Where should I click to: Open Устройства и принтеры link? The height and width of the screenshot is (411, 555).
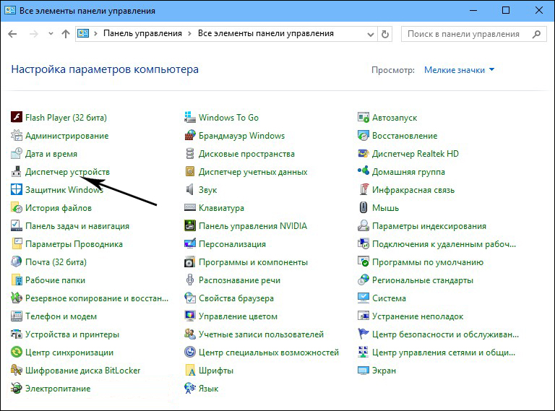click(x=72, y=334)
